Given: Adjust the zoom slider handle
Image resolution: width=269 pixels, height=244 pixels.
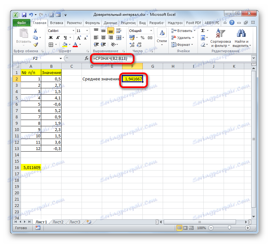Looking at the screenshot, I should tap(229, 228).
